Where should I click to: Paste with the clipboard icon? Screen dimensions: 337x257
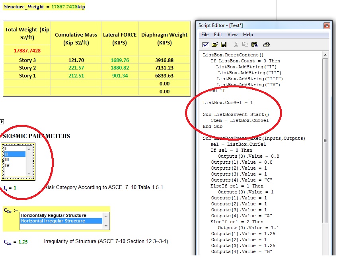pos(255,44)
